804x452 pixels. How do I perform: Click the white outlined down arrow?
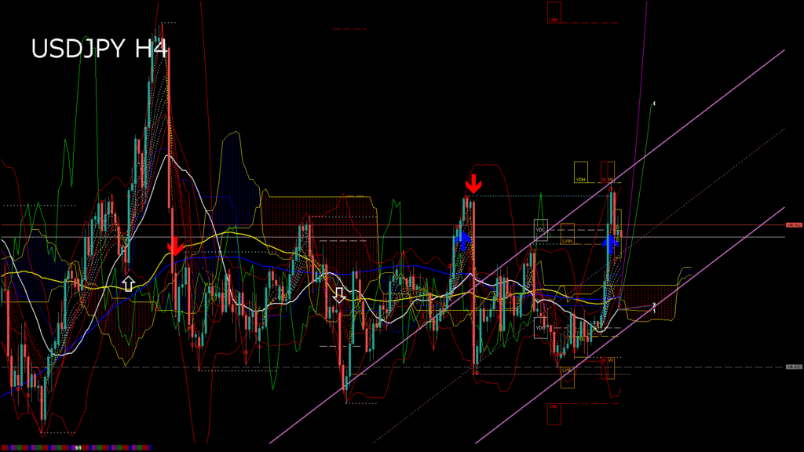pyautogui.click(x=339, y=295)
